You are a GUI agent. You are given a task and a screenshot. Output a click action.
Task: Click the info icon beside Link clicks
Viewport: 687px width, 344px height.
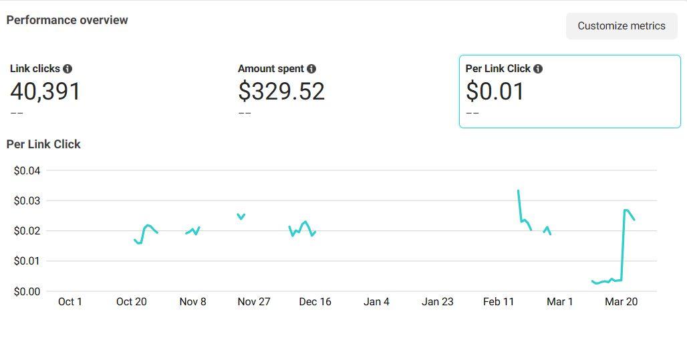coord(67,69)
